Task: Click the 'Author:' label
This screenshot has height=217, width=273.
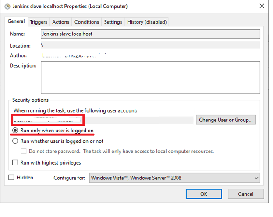Action: pos(18,55)
